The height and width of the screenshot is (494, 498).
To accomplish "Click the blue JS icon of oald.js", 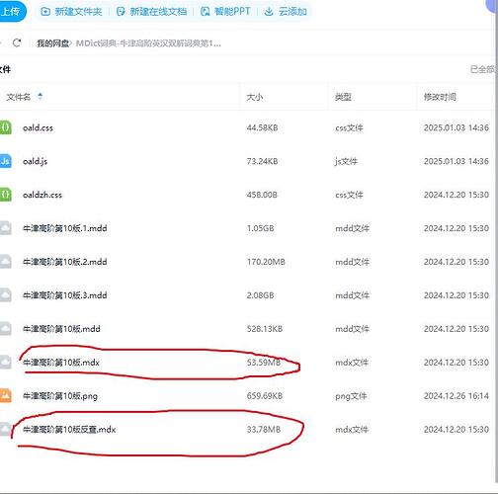I will (5, 161).
